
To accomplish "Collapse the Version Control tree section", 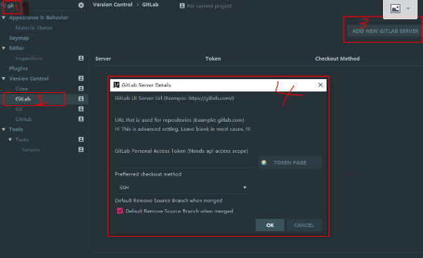I will pos(3,78).
